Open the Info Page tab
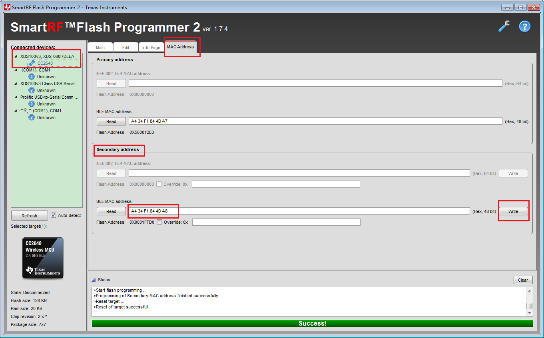This screenshot has width=544, height=338. click(x=151, y=48)
